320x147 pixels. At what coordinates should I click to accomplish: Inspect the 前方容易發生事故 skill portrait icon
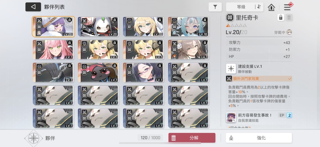point(231,118)
